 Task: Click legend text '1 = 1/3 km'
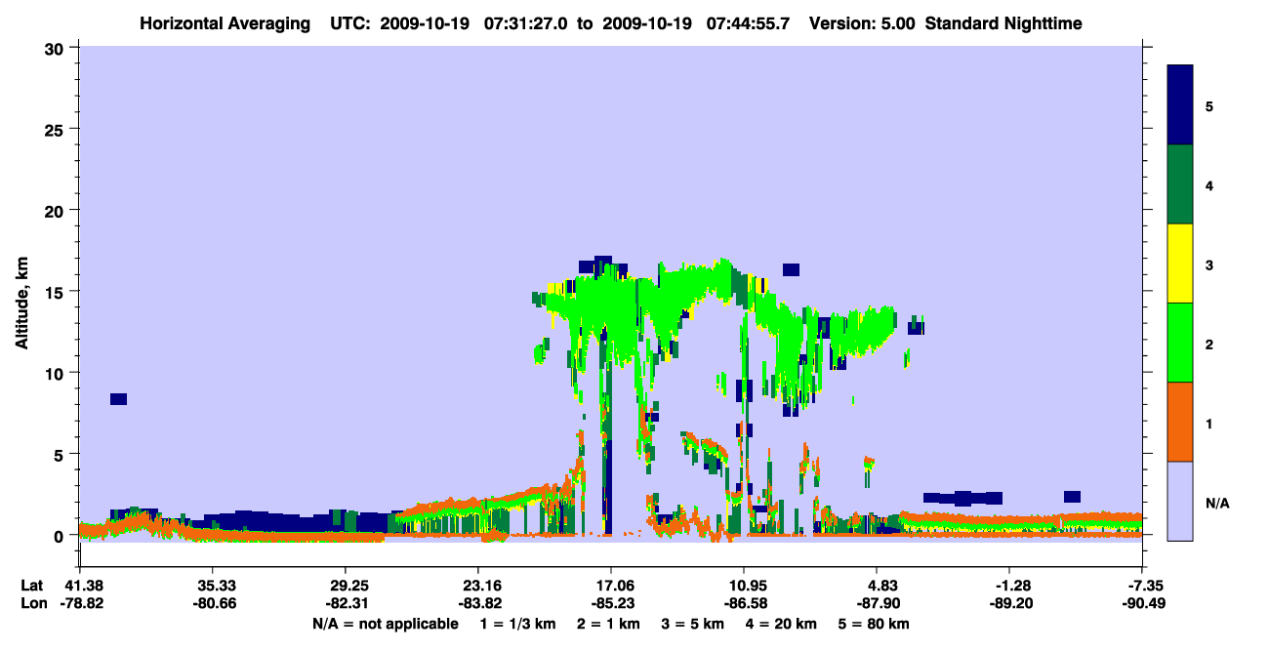point(516,624)
